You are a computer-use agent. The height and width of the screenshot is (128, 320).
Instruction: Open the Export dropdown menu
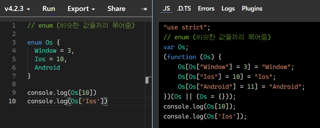(81, 9)
